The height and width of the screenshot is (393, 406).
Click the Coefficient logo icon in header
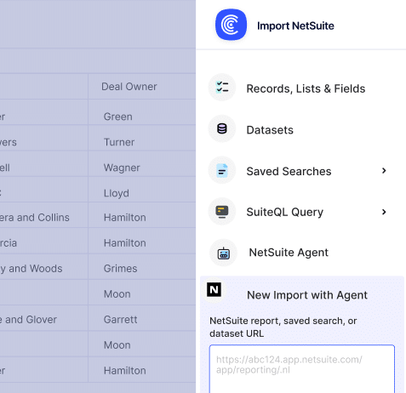coord(231,25)
